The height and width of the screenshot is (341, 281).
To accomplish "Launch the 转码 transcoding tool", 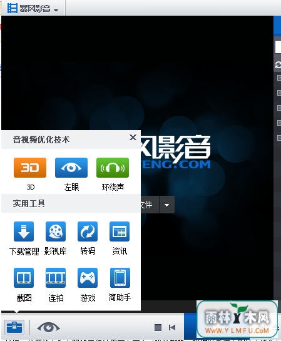I will point(88,232).
